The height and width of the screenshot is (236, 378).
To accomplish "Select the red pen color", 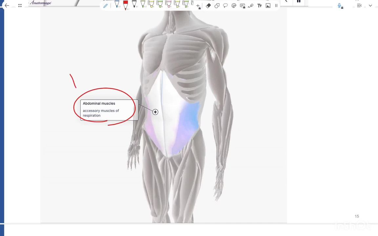I will tap(125, 5).
